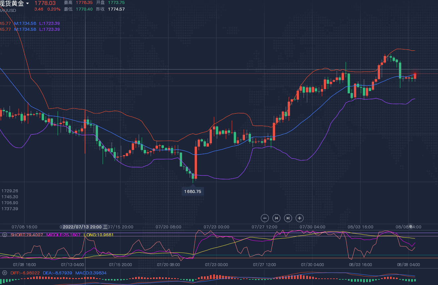Open settings gear beside DIFF indicator
This screenshot has width=438, height=285.
[5, 273]
